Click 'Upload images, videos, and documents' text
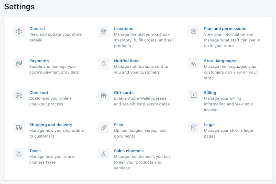The width and height of the screenshot is (276, 184). tap(140, 133)
